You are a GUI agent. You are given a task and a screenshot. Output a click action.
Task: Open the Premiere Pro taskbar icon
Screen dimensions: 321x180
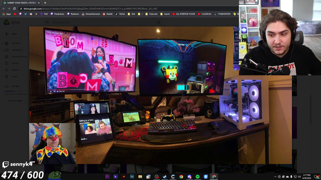pyautogui.click(x=107, y=176)
